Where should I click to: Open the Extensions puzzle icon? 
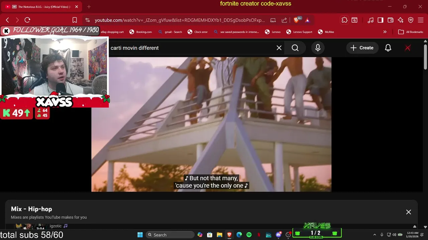[x=344, y=20]
